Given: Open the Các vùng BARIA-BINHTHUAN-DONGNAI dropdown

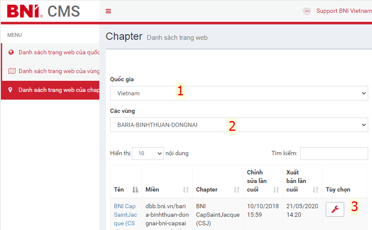Looking at the screenshot, I should (239, 125).
